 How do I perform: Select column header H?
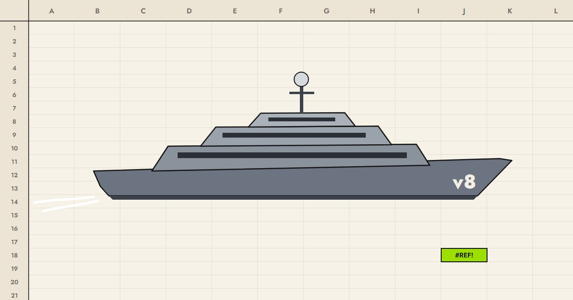(x=372, y=11)
